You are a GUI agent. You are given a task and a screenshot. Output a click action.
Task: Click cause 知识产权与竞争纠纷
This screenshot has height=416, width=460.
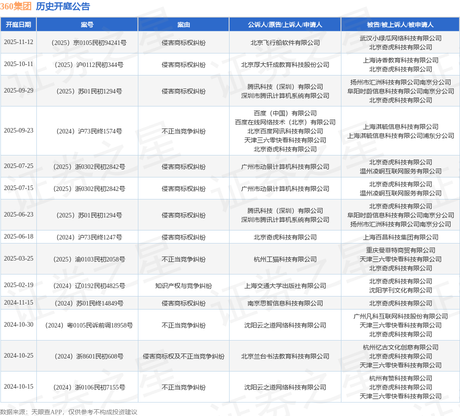184,286
